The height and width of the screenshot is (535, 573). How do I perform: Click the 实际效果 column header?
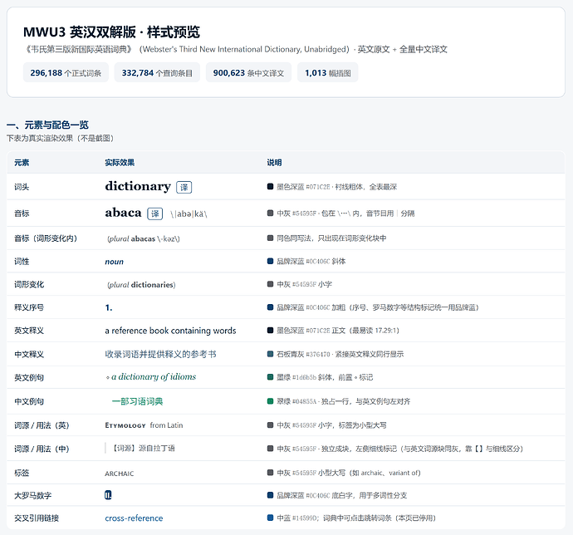coord(120,163)
